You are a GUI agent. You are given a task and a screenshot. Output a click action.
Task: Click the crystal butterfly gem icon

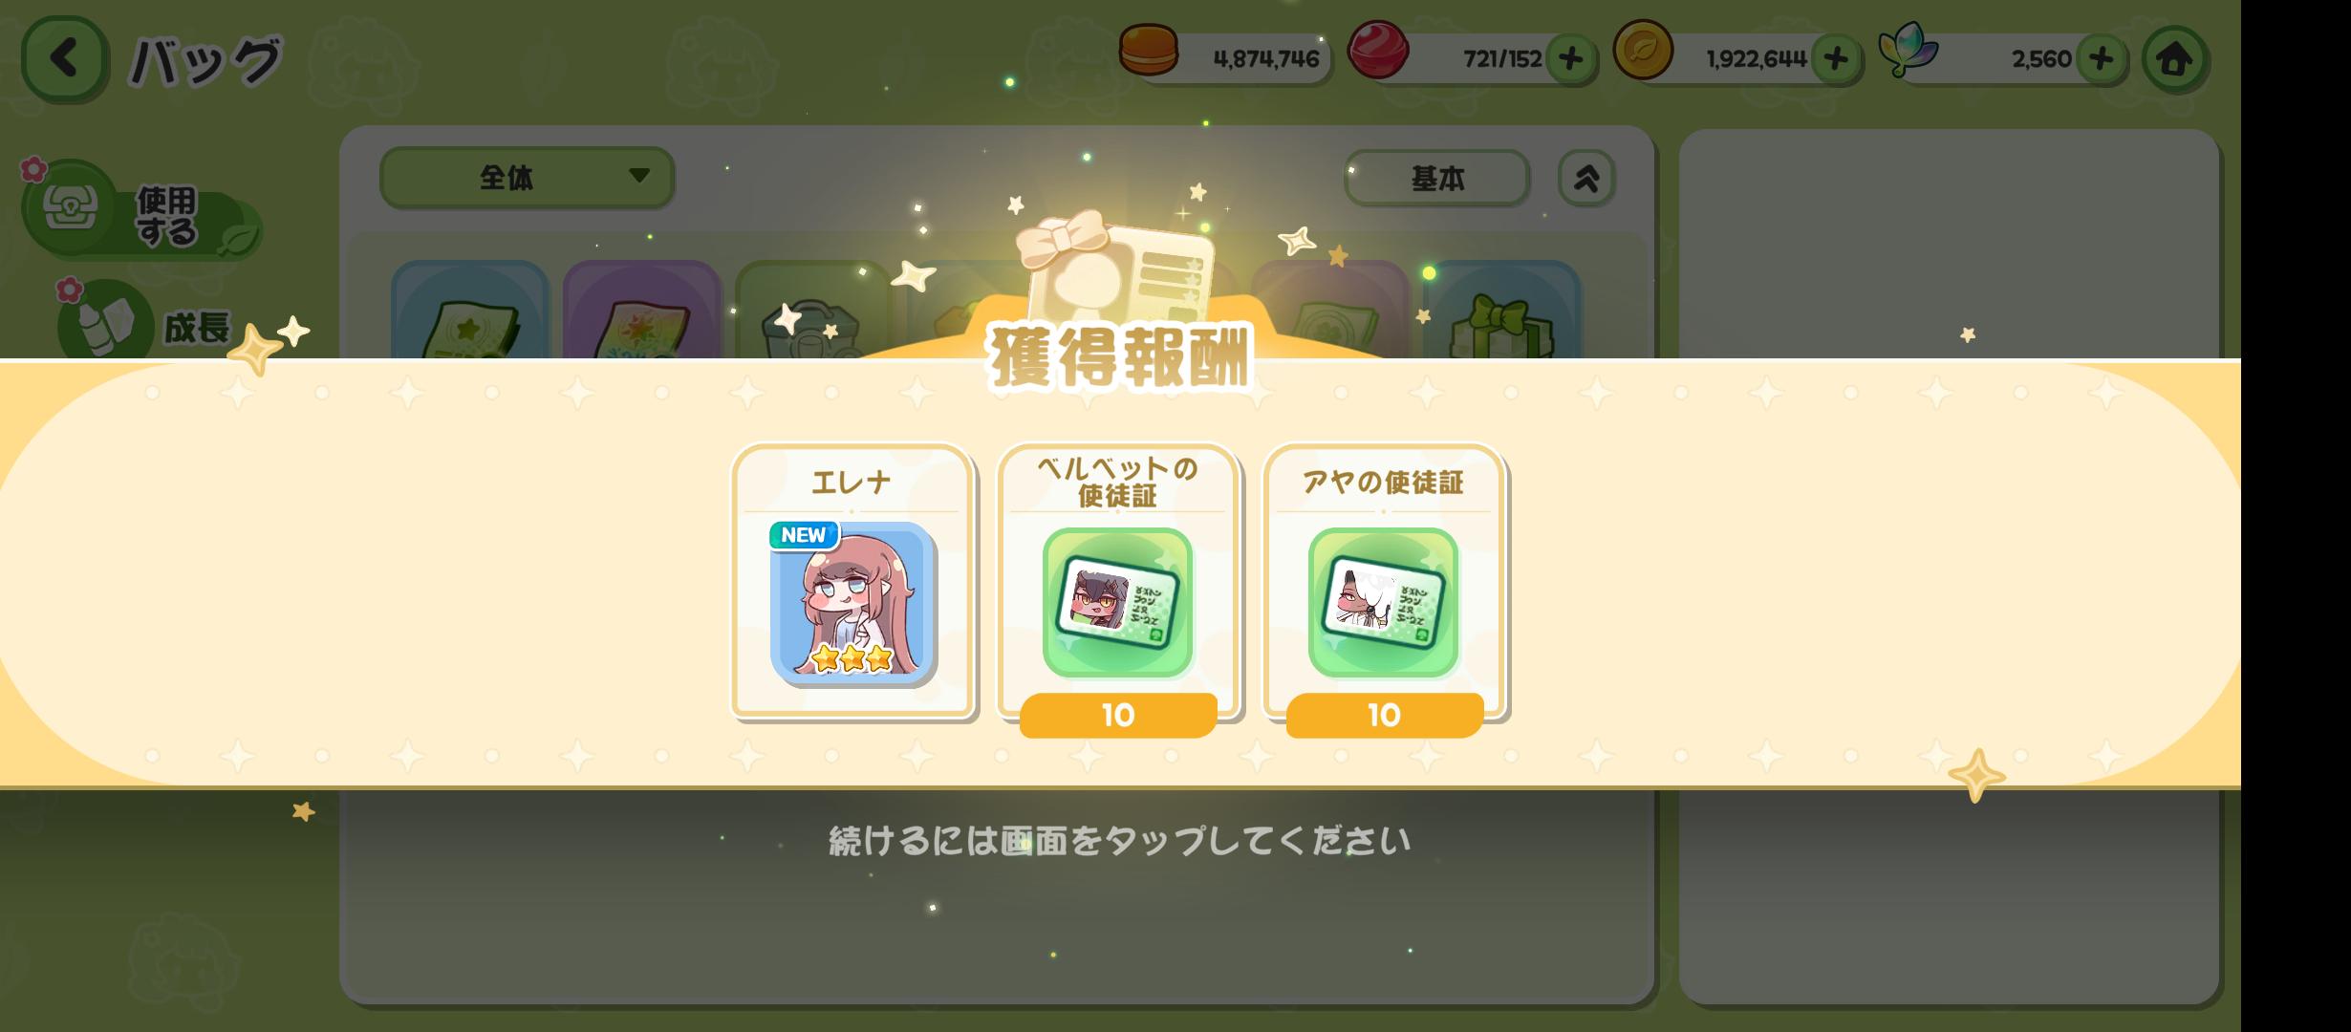click(1908, 50)
